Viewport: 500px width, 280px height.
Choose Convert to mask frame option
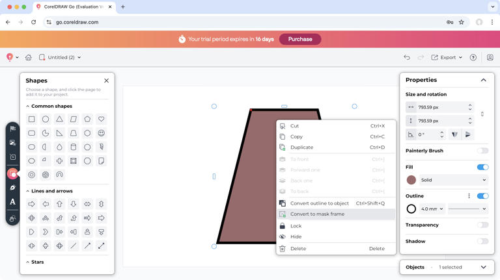tap(317, 214)
